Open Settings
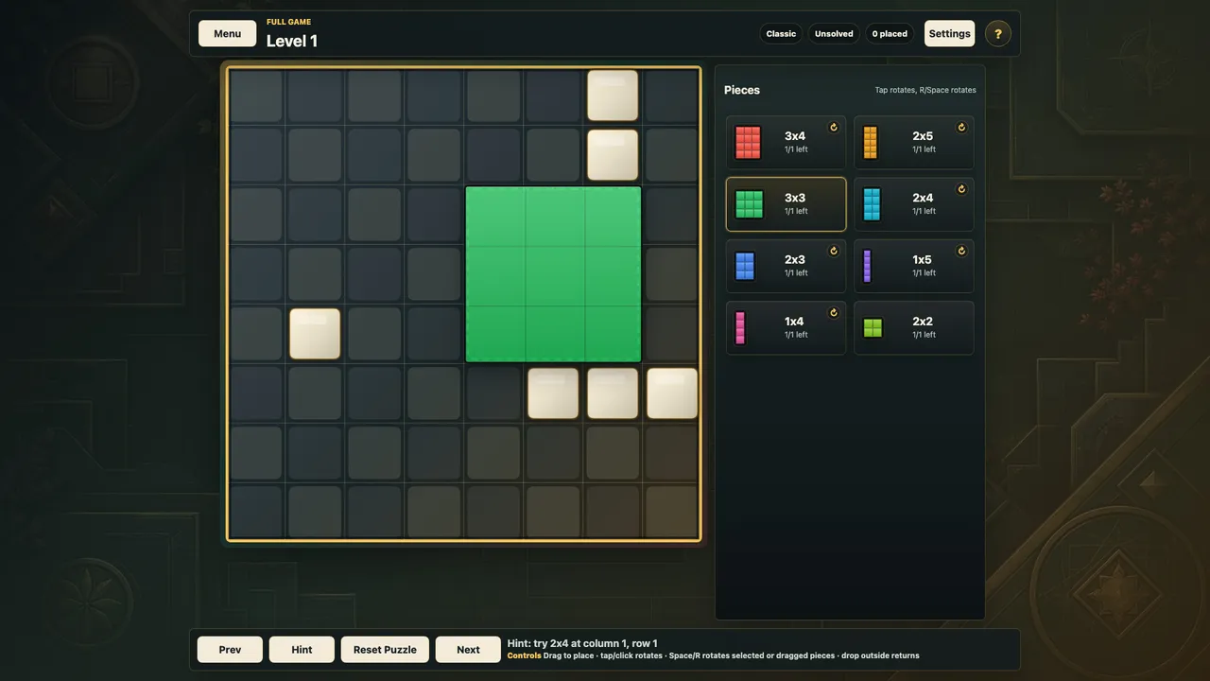 pos(950,33)
